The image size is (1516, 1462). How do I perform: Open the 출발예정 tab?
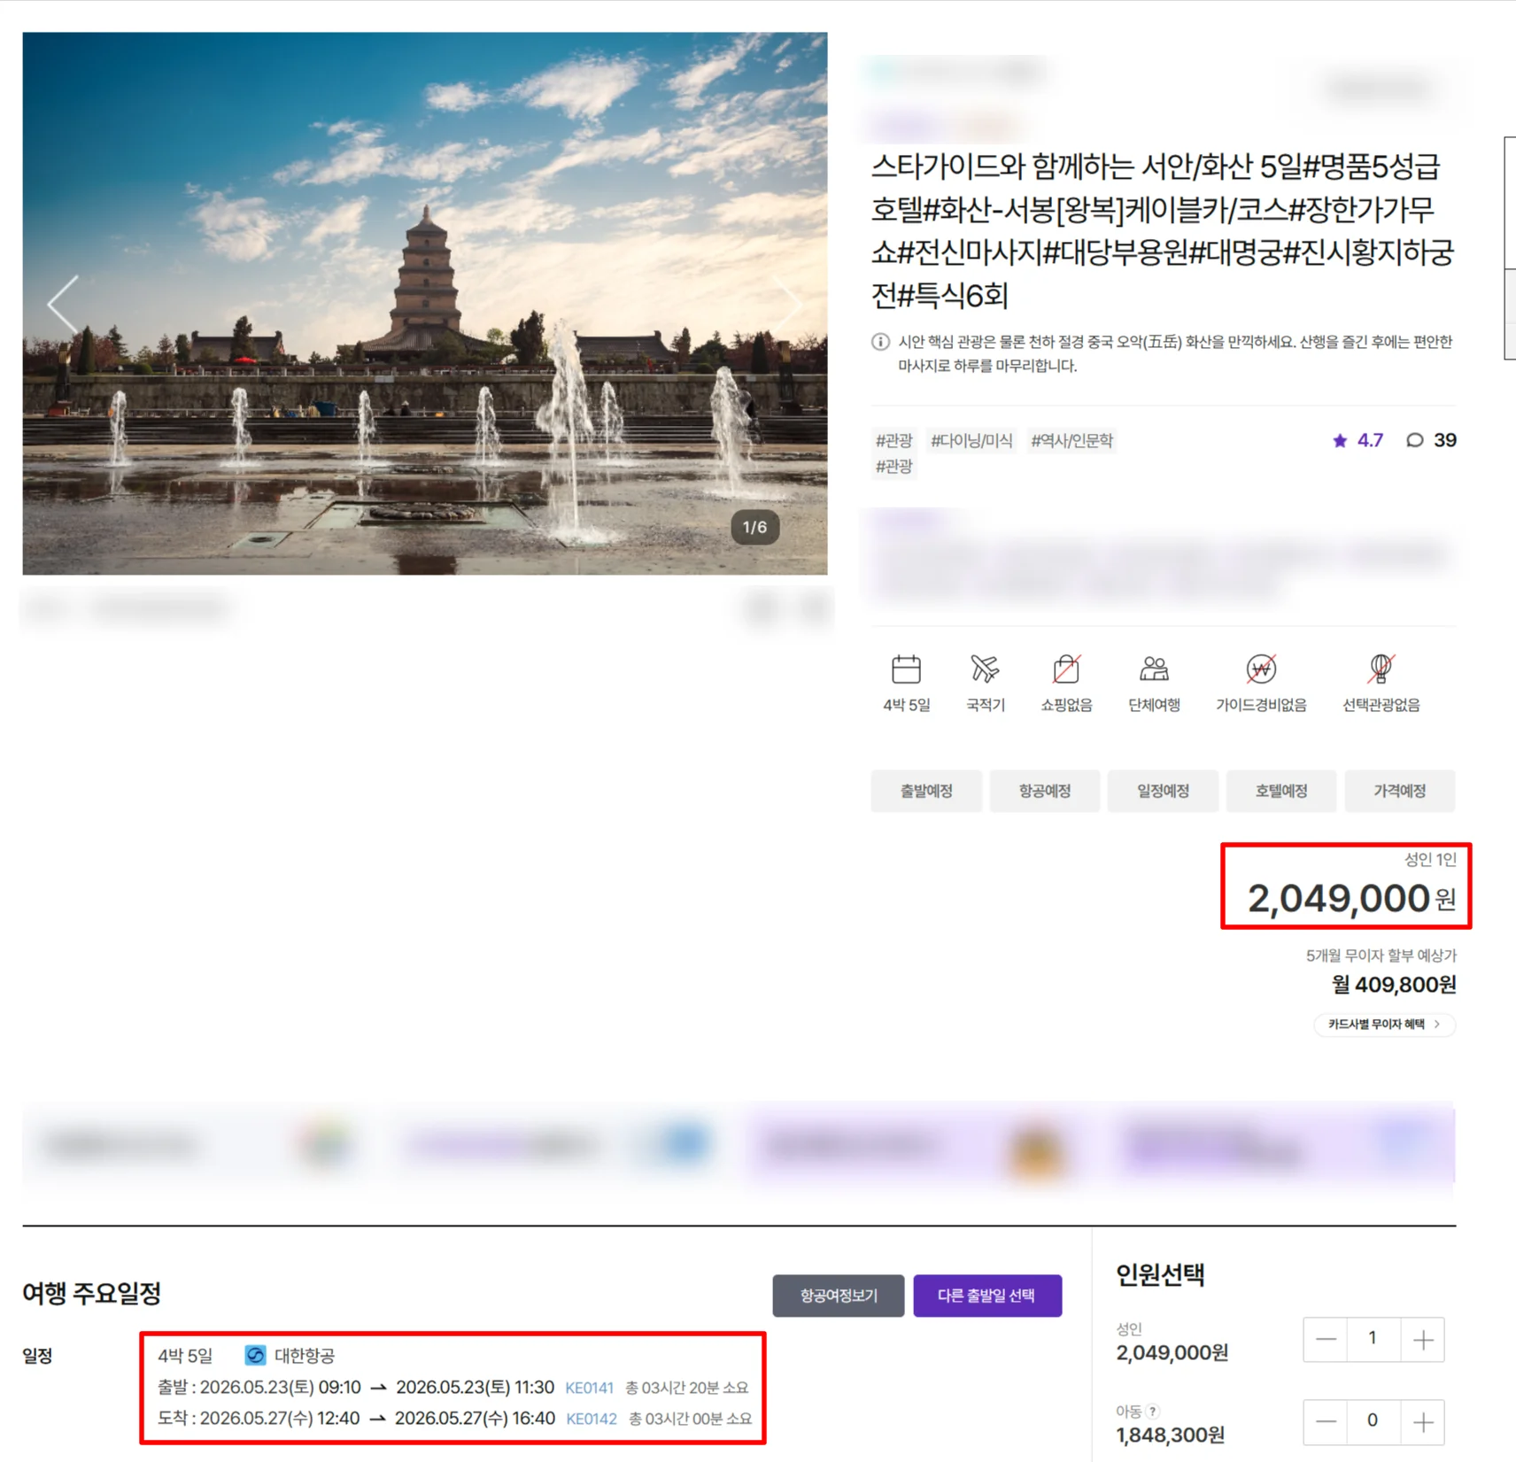[926, 791]
